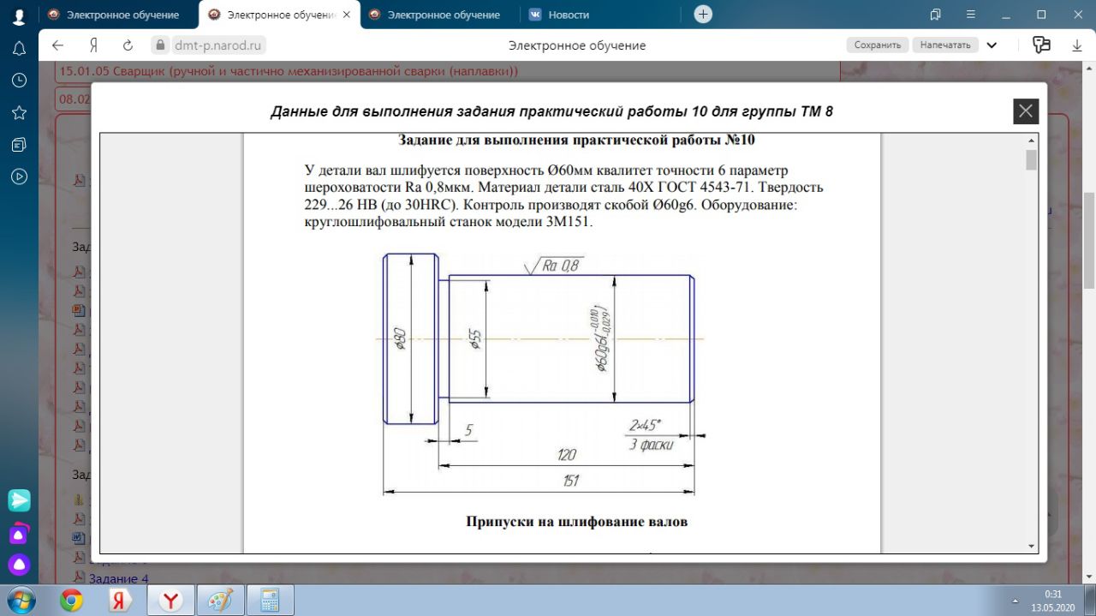
Task: Click the 120 length dimension in drawing
Action: (566, 455)
